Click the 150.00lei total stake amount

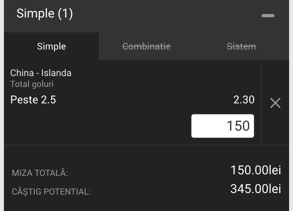click(x=256, y=170)
